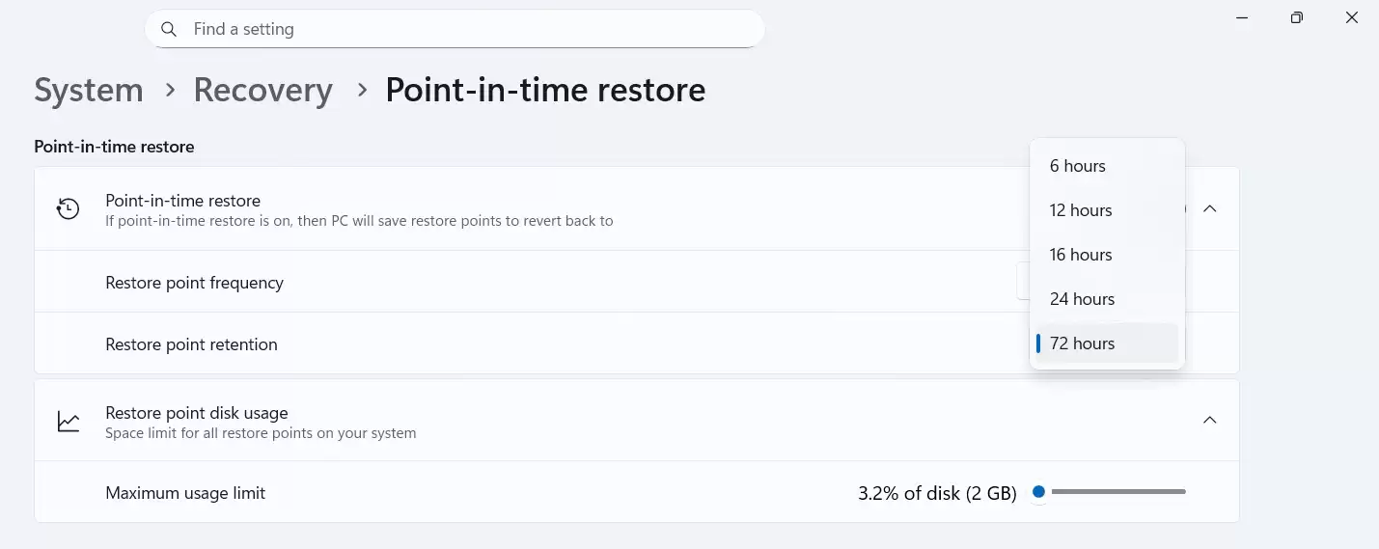Close the Settings window

(1352, 17)
